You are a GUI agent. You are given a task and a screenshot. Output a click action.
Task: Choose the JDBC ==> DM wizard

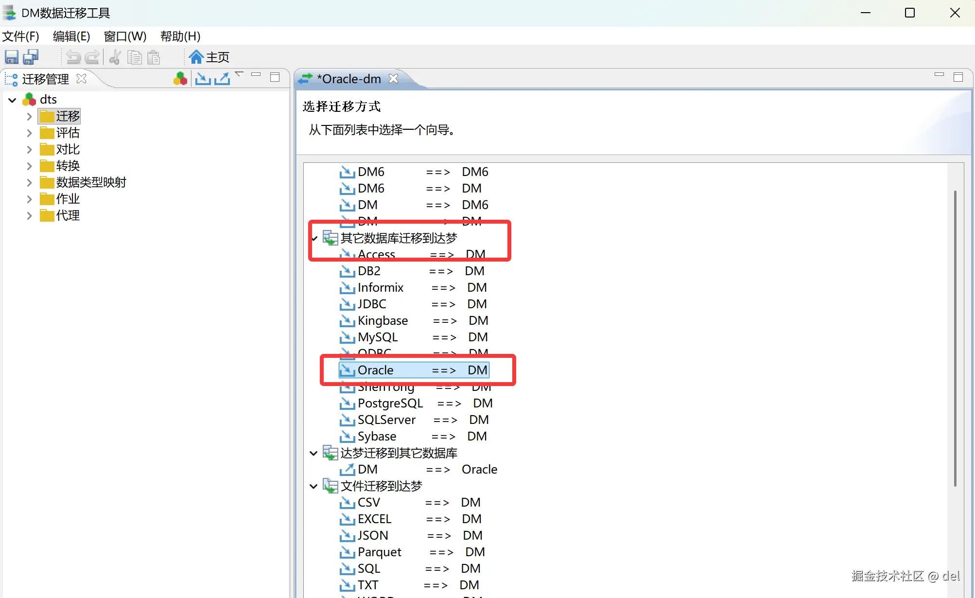point(413,304)
